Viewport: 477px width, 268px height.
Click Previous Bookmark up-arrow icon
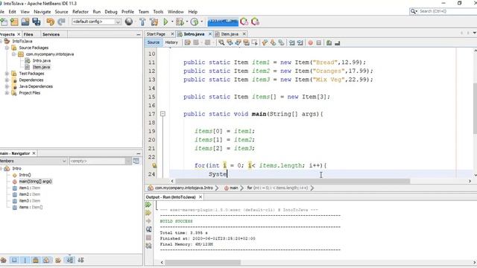(265, 43)
